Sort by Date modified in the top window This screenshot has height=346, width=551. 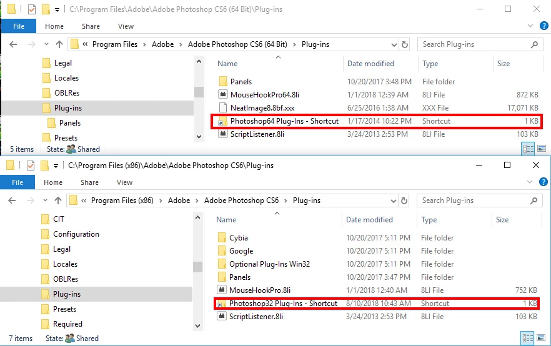click(370, 64)
